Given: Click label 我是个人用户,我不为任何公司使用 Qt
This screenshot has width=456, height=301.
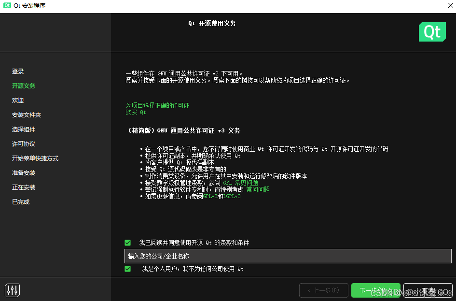Looking at the screenshot, I should [x=193, y=269].
